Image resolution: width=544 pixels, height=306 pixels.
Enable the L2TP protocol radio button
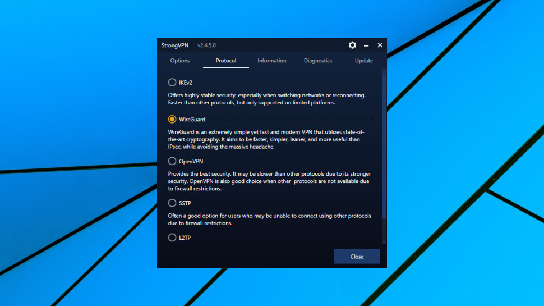(172, 238)
